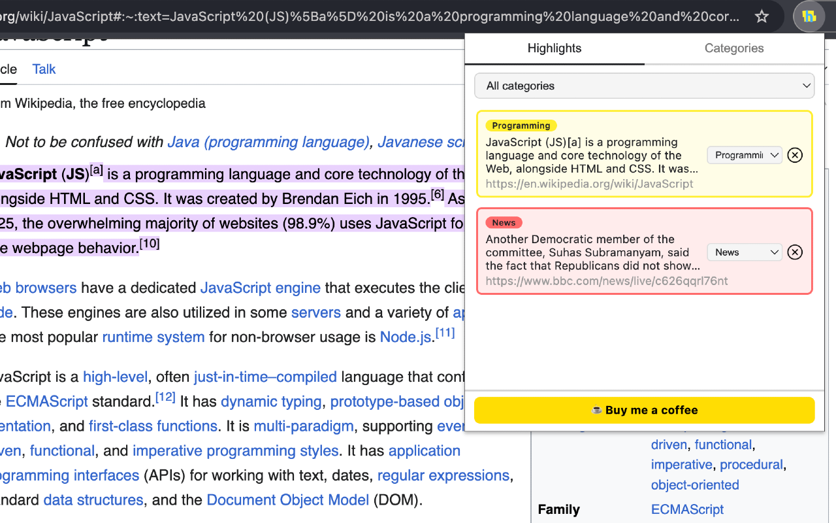The height and width of the screenshot is (523, 836).
Task: Open the News category dropdown on BBC highlight
Action: point(745,252)
